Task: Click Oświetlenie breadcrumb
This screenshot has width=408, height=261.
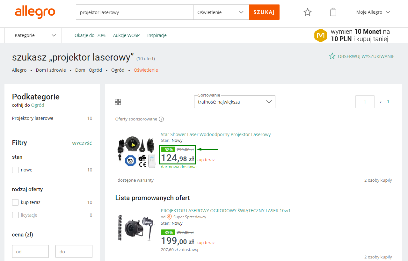Action: point(146,70)
